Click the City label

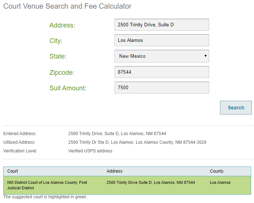pyautogui.click(x=56, y=41)
